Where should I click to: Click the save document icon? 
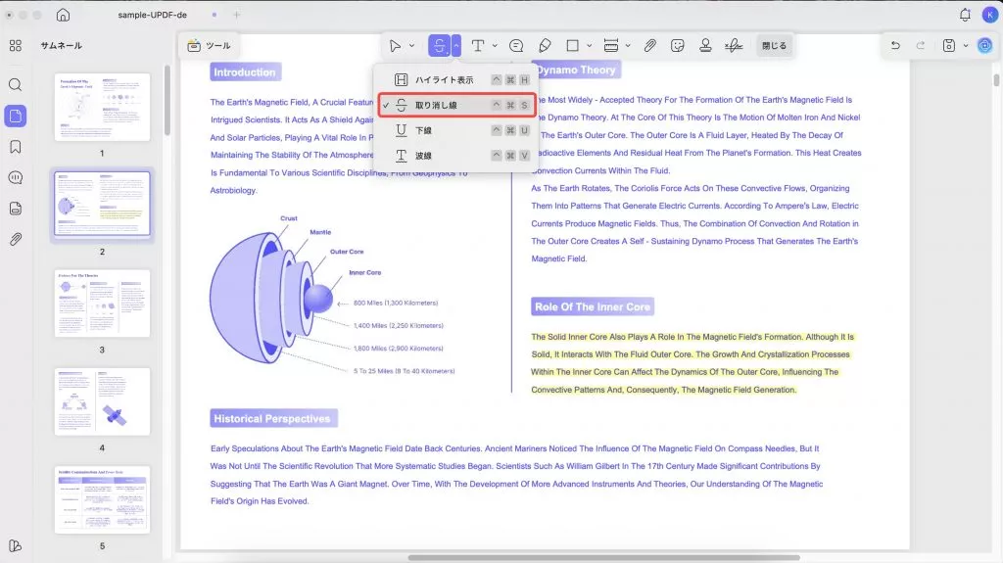[948, 45]
